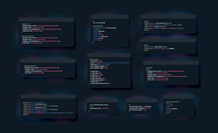Close the @media forced-colors window

point(115,100)
